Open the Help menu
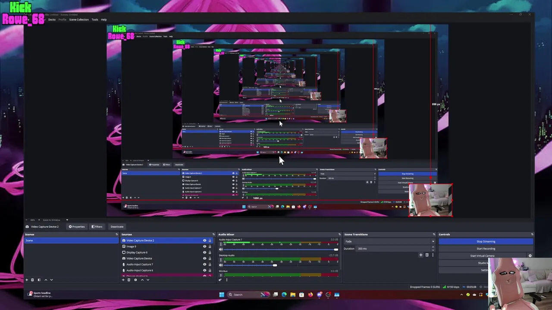 click(104, 19)
